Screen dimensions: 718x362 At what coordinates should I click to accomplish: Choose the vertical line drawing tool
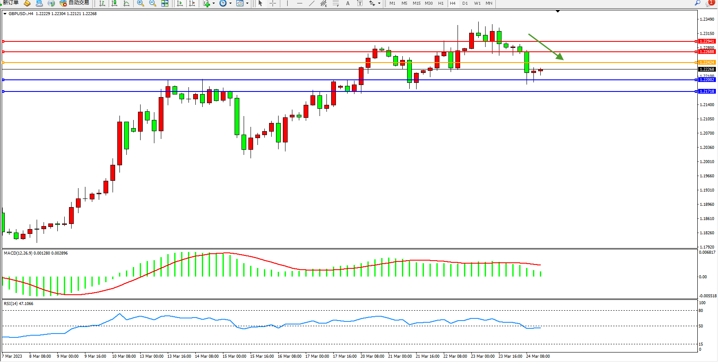287,3
